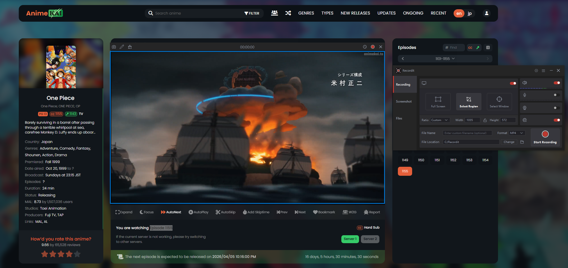
Task: Bookmark this anime
Action: [x=324, y=212]
